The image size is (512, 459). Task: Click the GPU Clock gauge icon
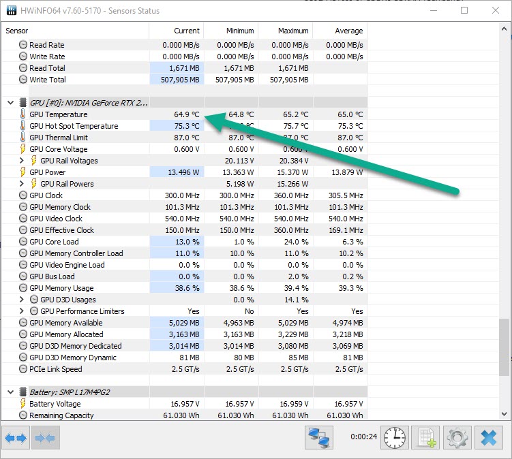[23, 195]
